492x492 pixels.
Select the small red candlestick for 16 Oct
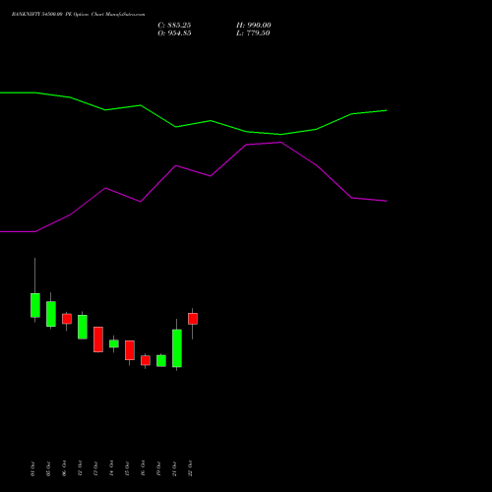click(146, 360)
